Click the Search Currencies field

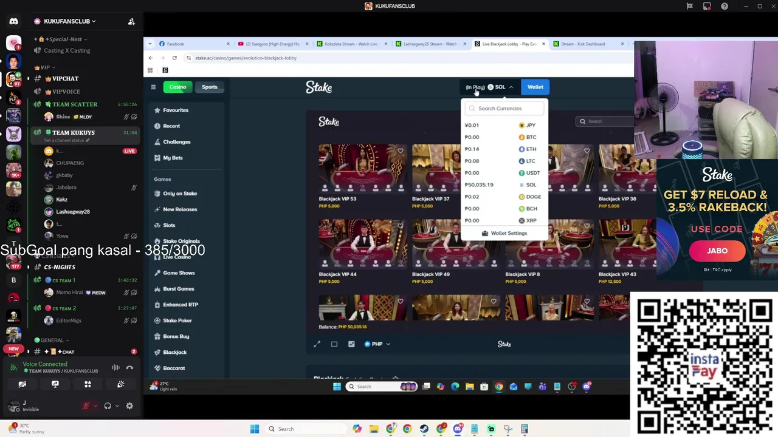pyautogui.click(x=504, y=109)
